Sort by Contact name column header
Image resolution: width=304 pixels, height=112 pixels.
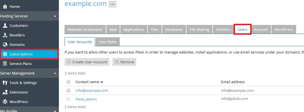(x=87, y=82)
